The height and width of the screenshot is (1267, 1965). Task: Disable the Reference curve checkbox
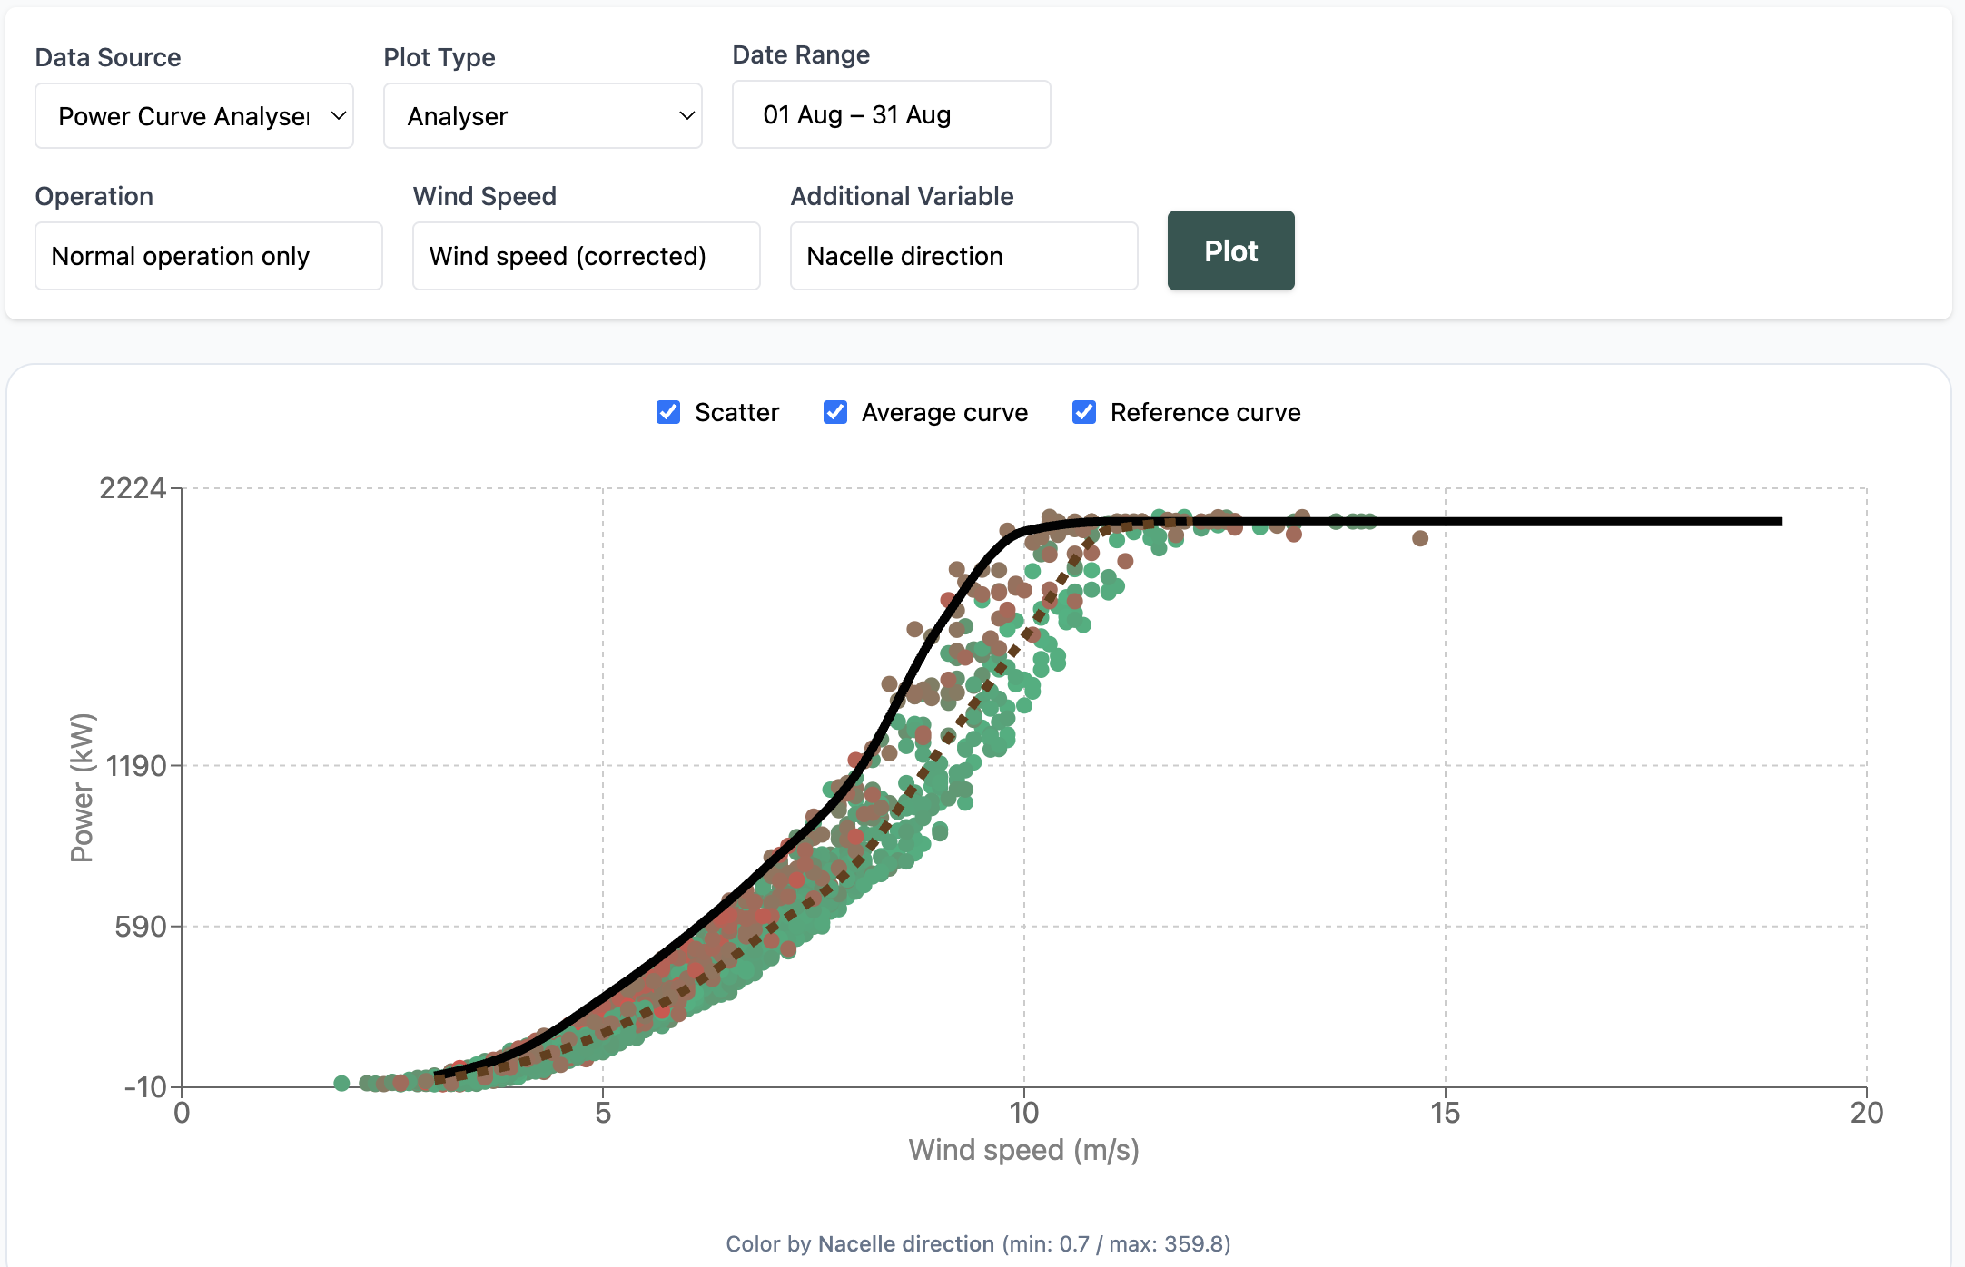point(1084,412)
